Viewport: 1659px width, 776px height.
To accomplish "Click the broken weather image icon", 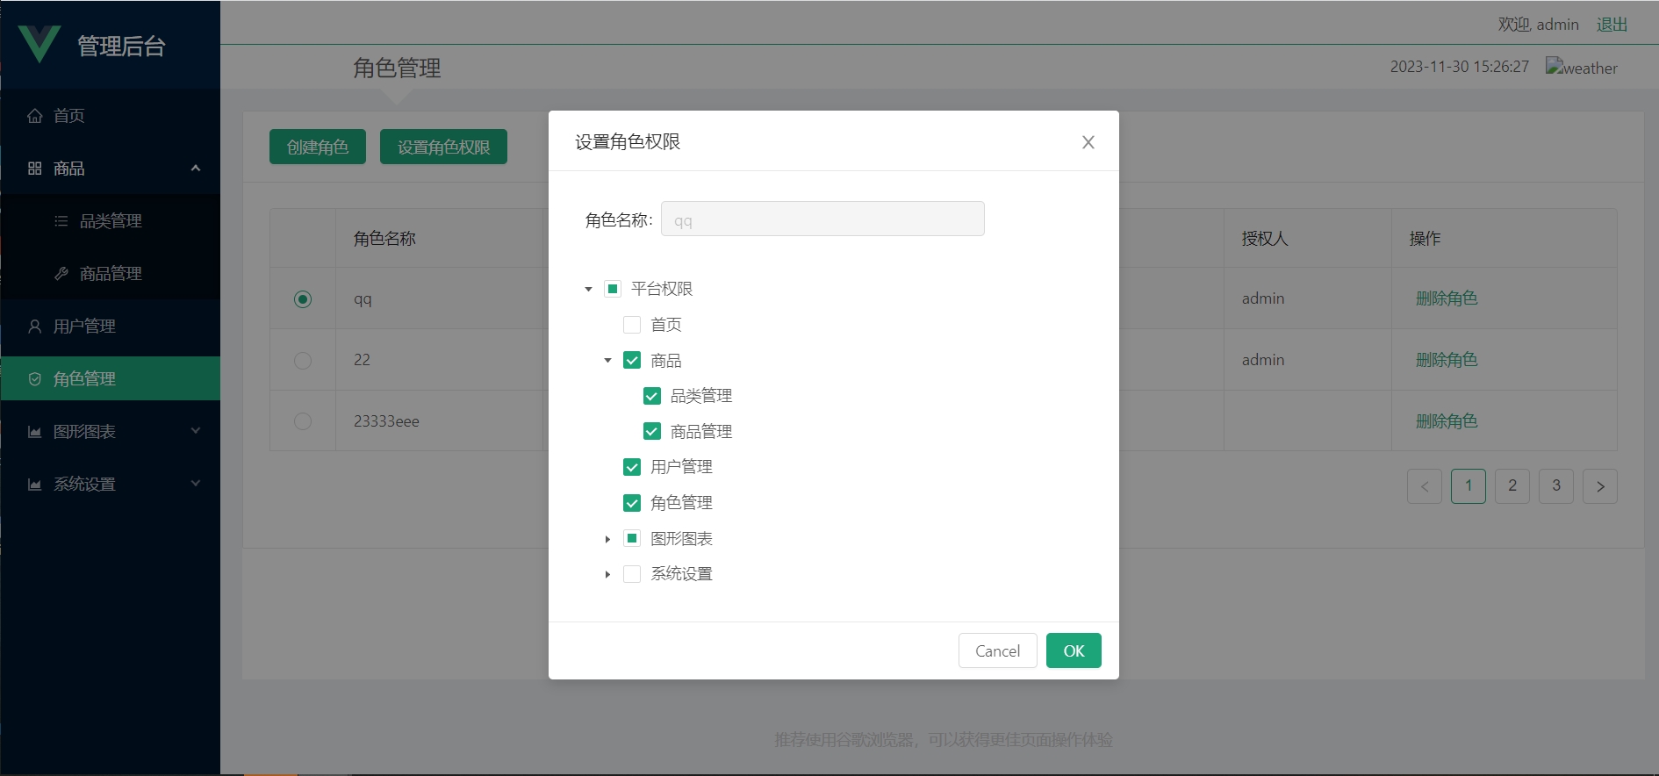I will tap(1555, 67).
